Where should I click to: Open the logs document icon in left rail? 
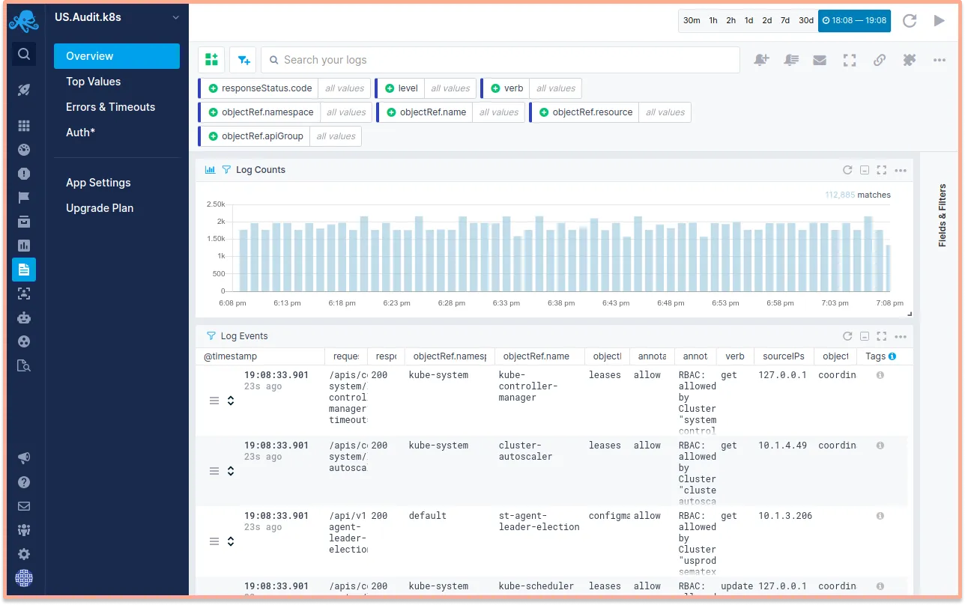coord(24,270)
